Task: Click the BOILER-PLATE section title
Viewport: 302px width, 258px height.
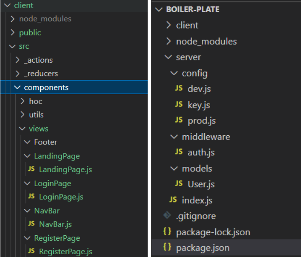Action: pos(193,10)
